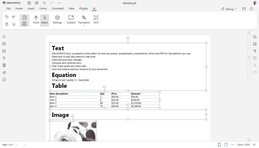The image size is (259, 148).
Task: Open AI Settings
Action: point(57,20)
